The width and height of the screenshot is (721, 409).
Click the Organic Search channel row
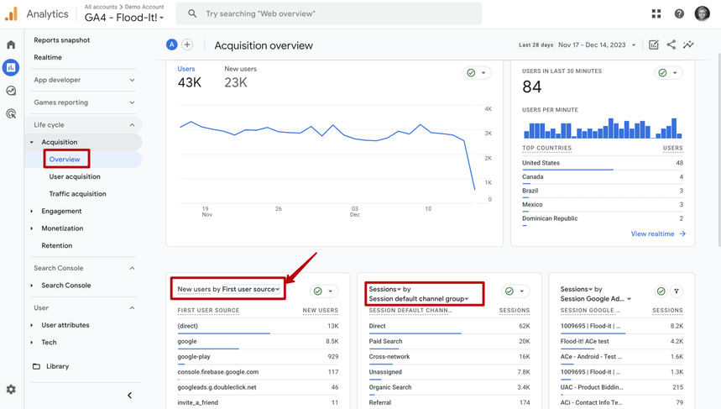449,387
